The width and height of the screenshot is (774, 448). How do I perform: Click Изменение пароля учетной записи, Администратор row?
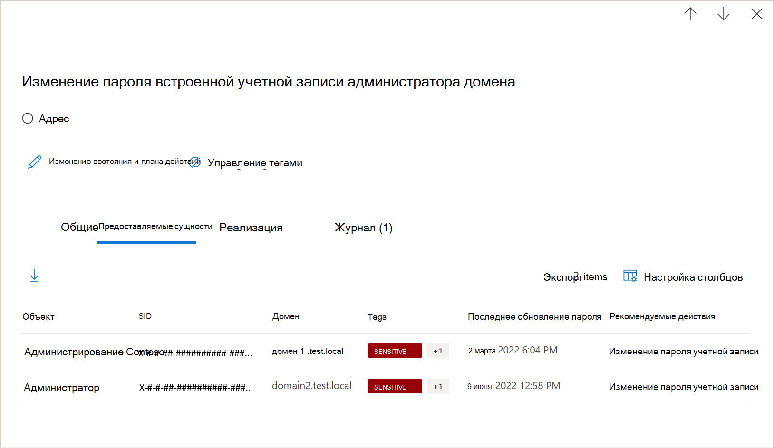tap(684, 387)
